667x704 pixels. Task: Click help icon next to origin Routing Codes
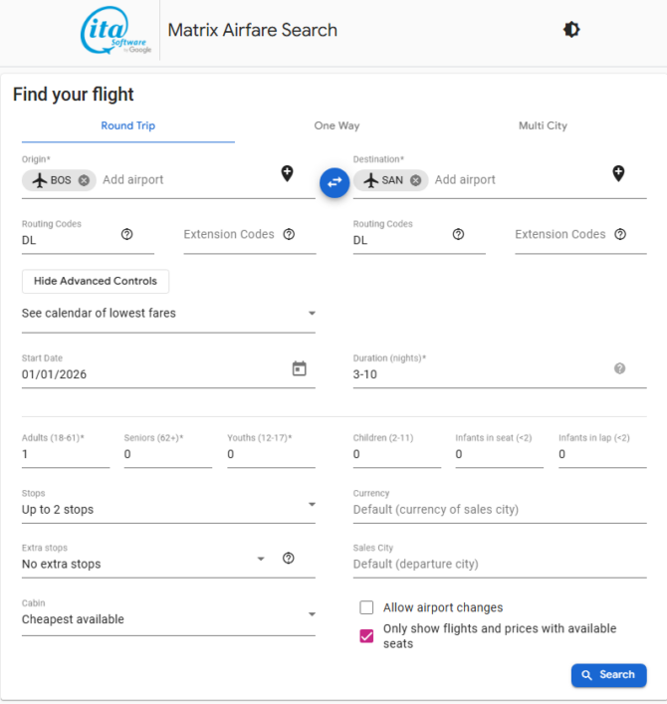[127, 235]
